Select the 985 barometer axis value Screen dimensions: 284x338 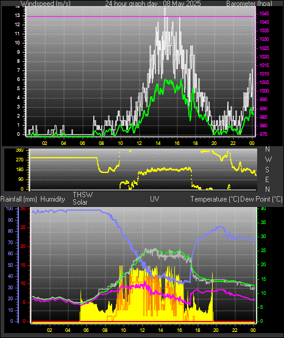pyautogui.click(x=263, y=117)
